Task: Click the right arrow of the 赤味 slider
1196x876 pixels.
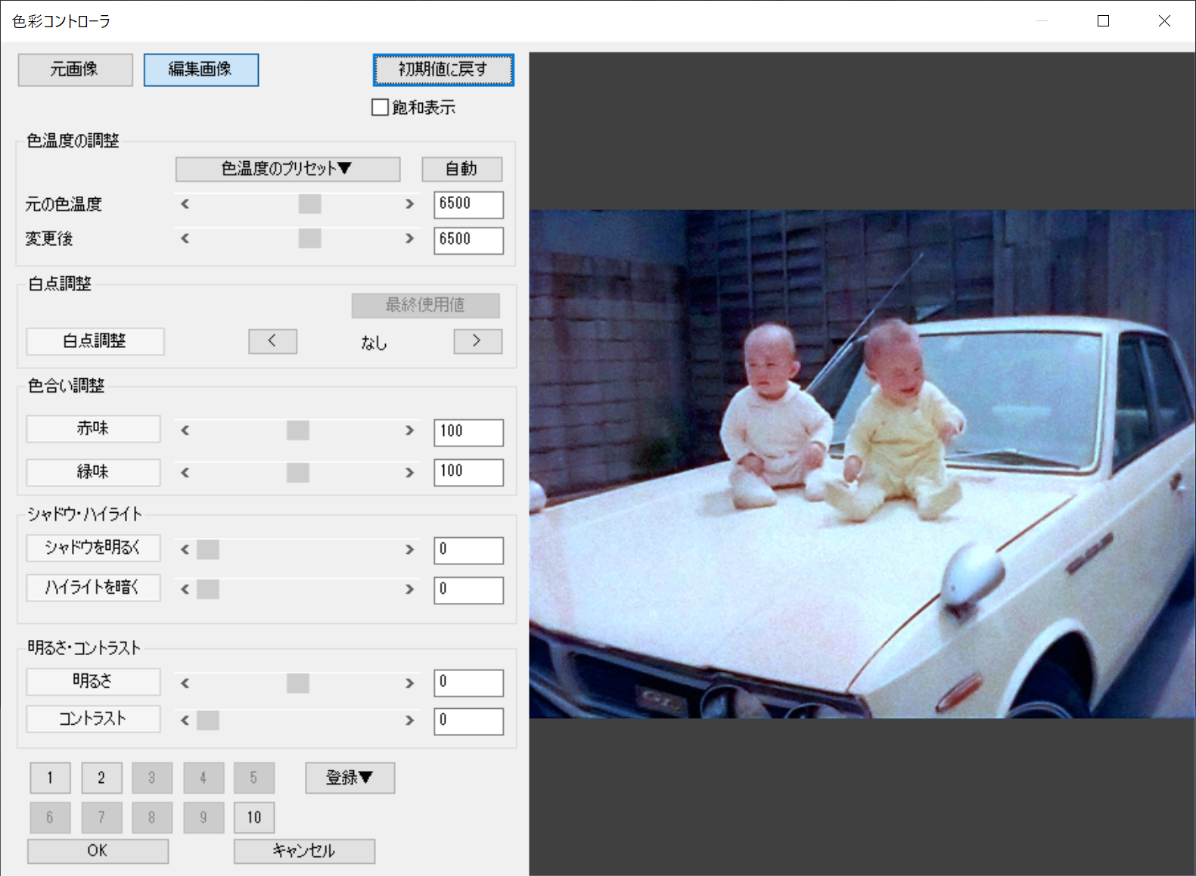Action: [409, 430]
